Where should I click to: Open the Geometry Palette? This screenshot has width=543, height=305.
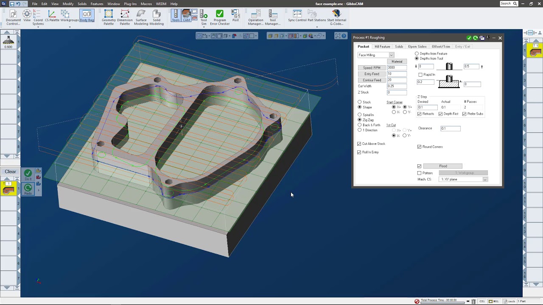(109, 18)
